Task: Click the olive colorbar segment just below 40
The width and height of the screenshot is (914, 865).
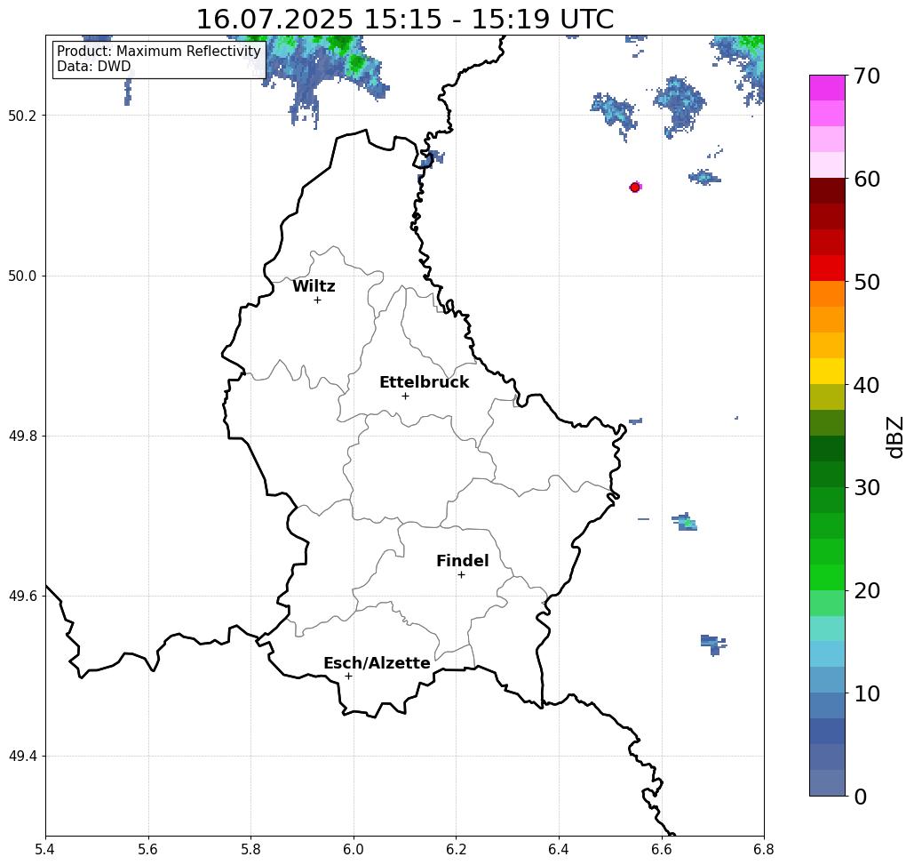Action: [x=827, y=396]
